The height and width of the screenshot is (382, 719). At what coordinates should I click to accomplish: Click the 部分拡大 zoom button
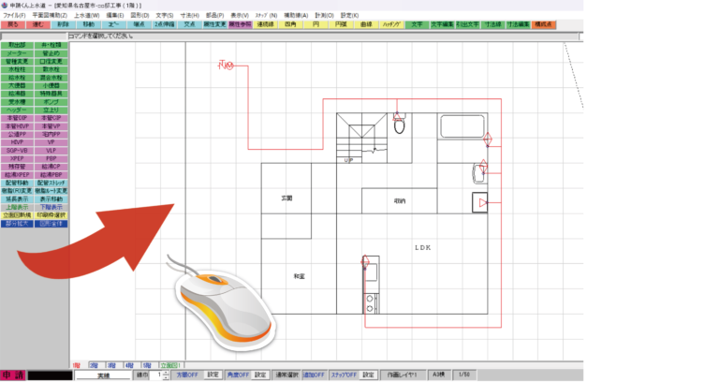17,223
